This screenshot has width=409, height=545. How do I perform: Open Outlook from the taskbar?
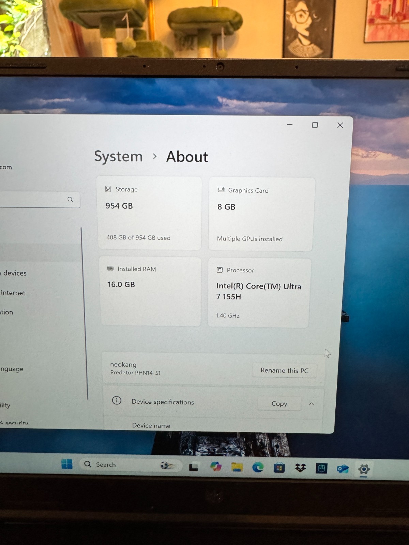pos(343,469)
